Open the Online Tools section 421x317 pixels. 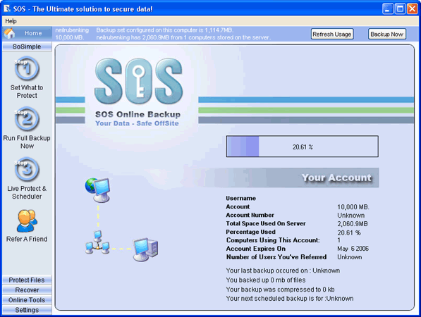(x=27, y=300)
